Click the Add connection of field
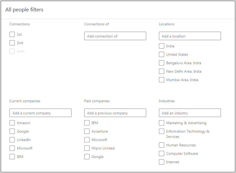The height and width of the screenshot is (173, 236). [115, 36]
